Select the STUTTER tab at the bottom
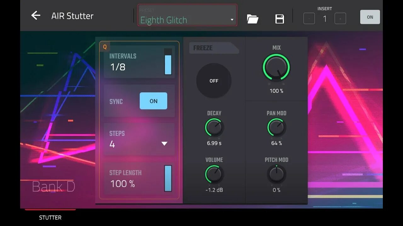This screenshot has height=226, width=403. (50, 217)
